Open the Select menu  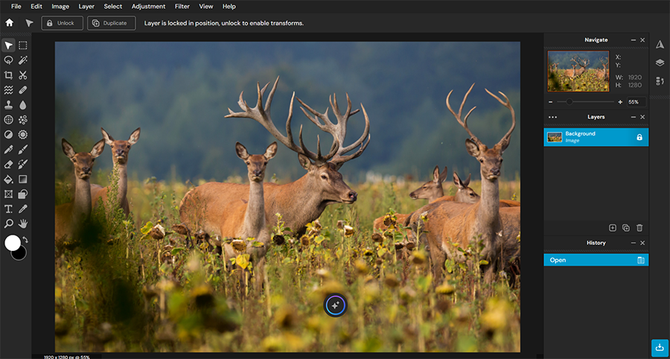click(x=113, y=7)
